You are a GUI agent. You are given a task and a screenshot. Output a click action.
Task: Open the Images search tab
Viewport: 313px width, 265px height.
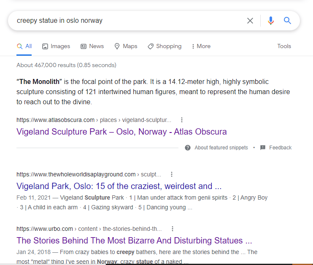(x=56, y=46)
